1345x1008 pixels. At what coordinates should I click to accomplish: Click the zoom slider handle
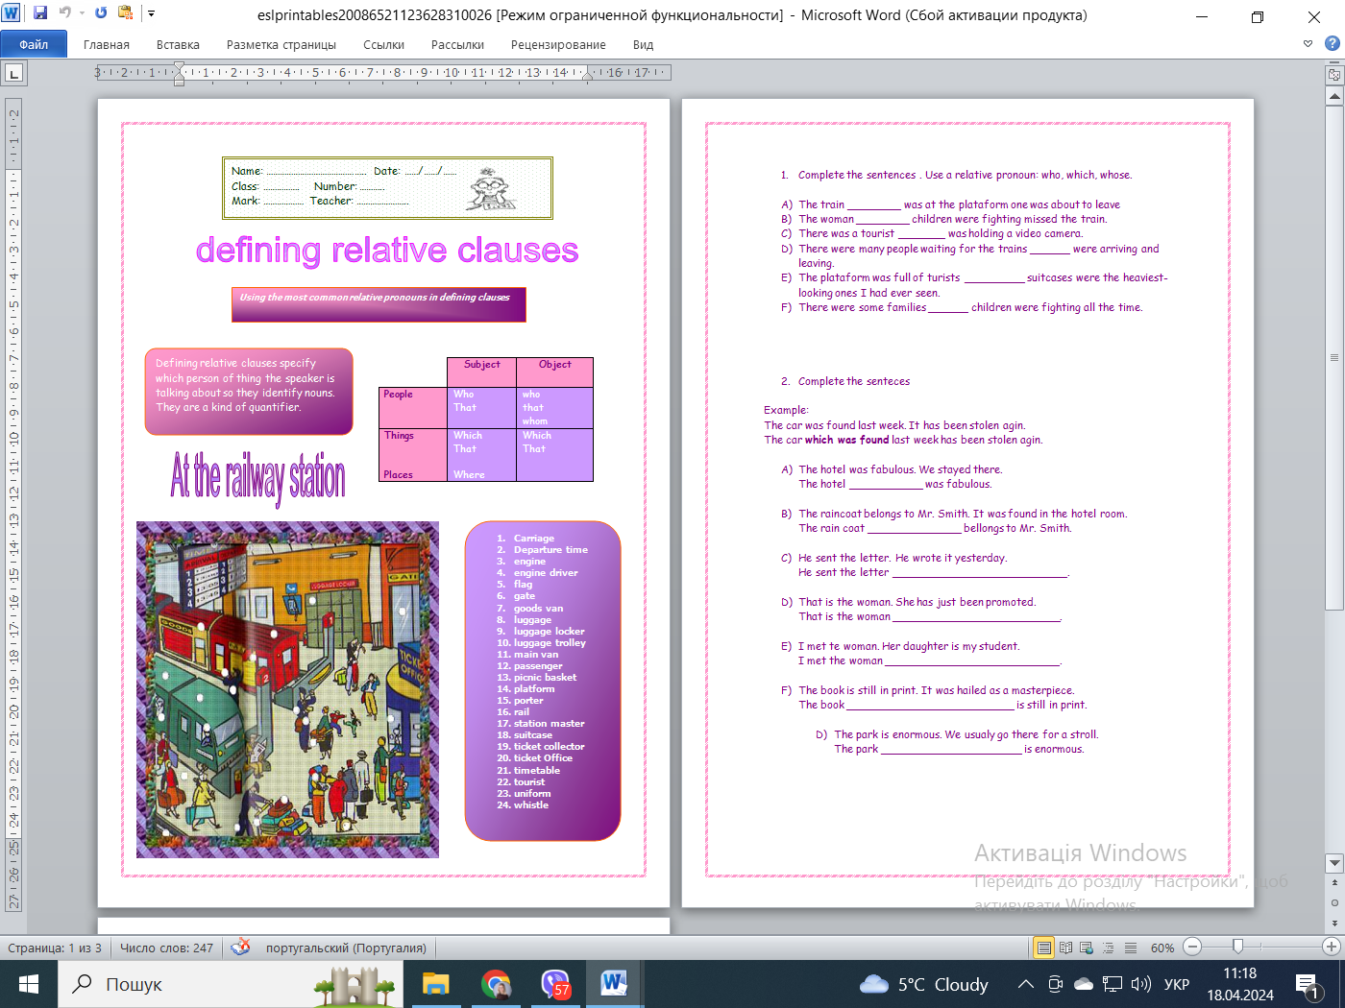pos(1237,947)
